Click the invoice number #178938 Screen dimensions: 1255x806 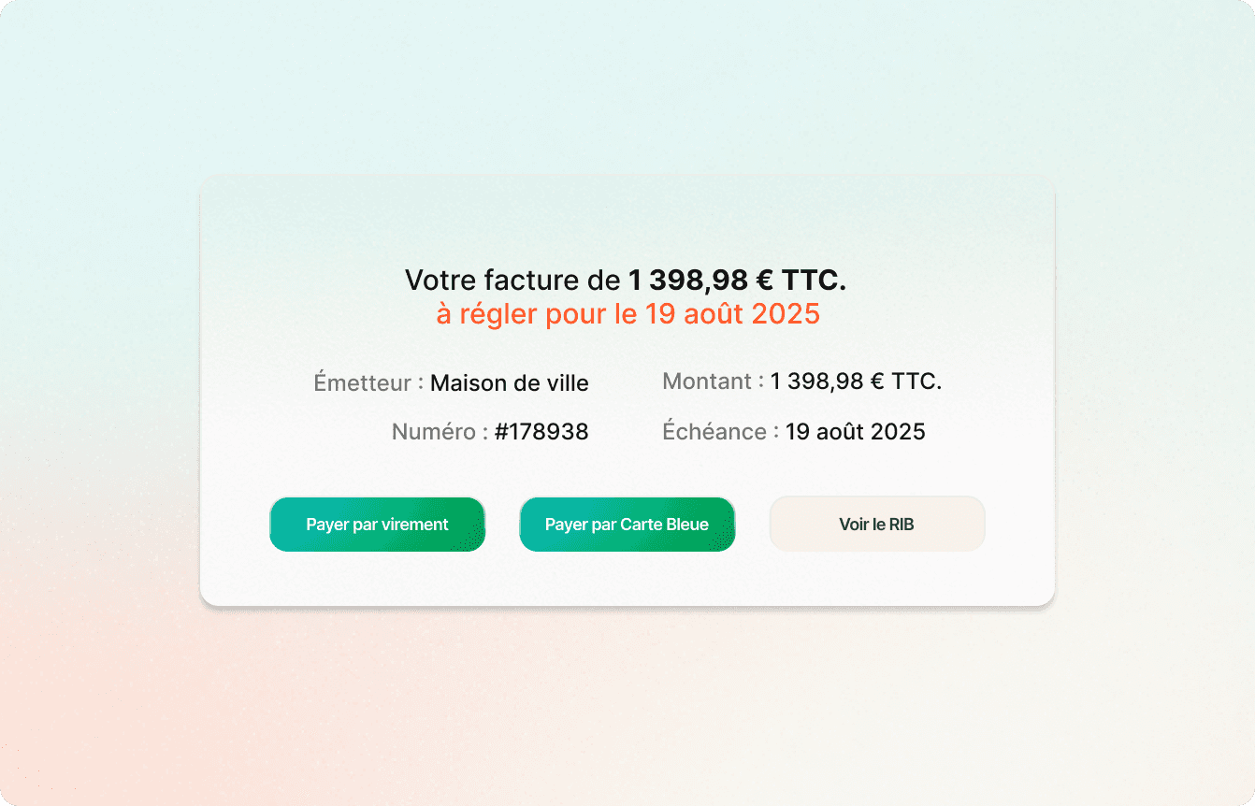coord(541,432)
